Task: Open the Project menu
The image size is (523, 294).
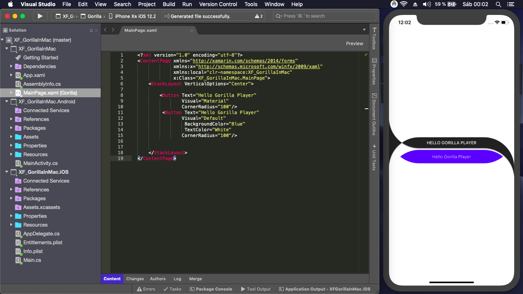Action: (147, 4)
